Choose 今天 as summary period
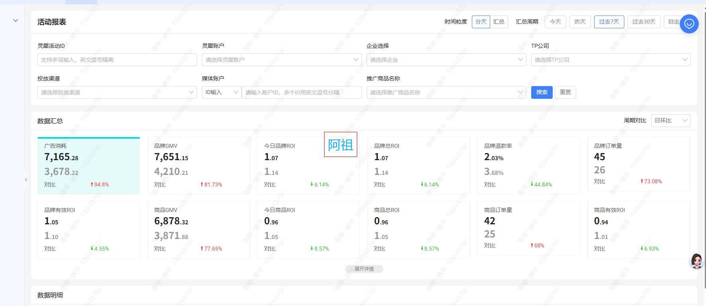Image resolution: width=706 pixels, height=306 pixels. point(555,22)
